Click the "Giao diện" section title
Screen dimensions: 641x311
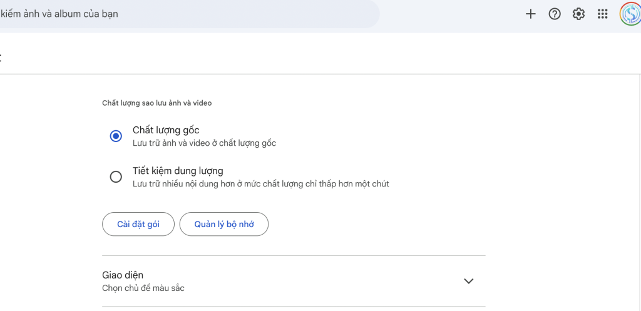click(x=123, y=275)
